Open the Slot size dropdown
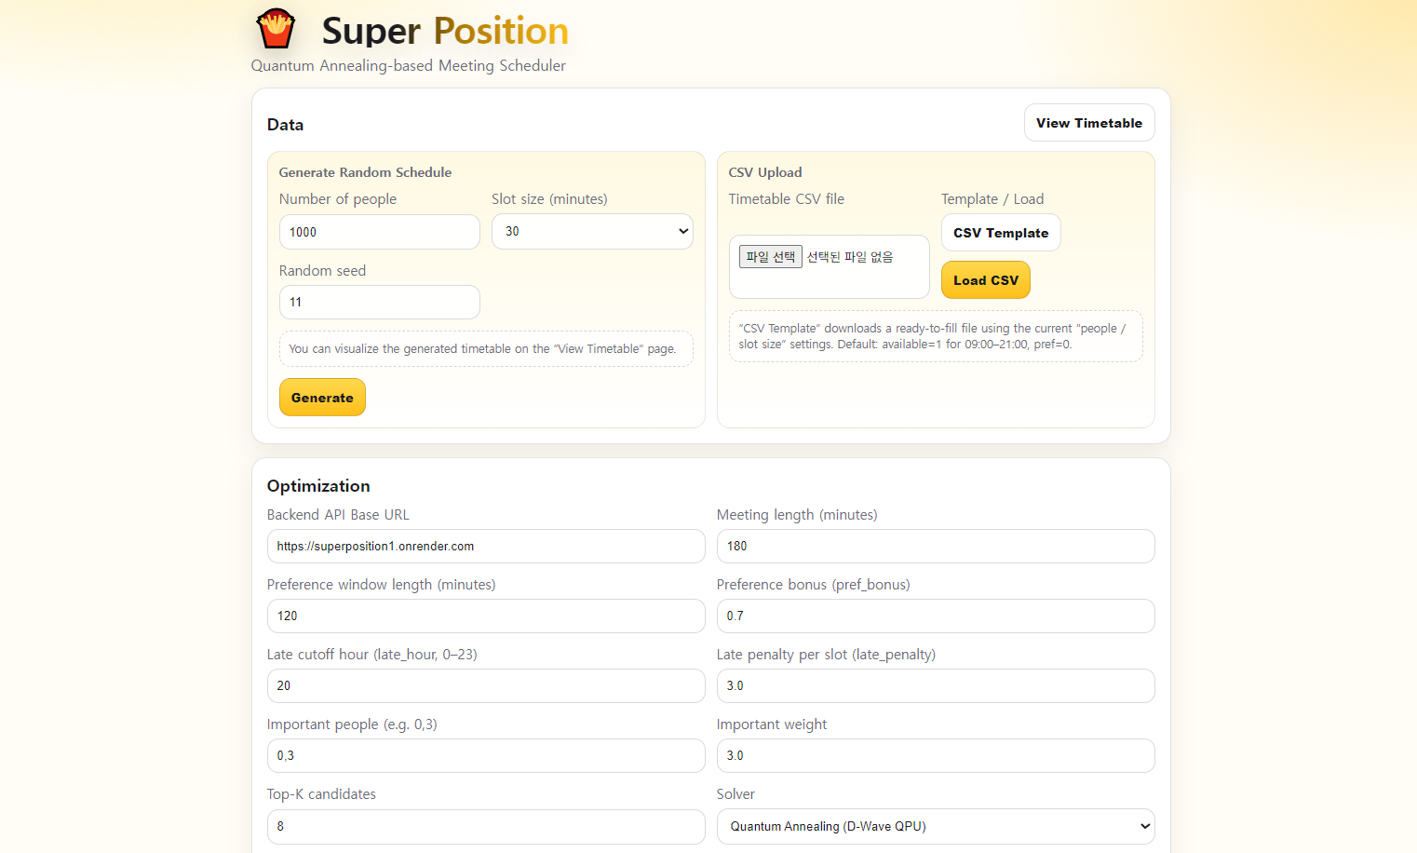 pyautogui.click(x=592, y=231)
